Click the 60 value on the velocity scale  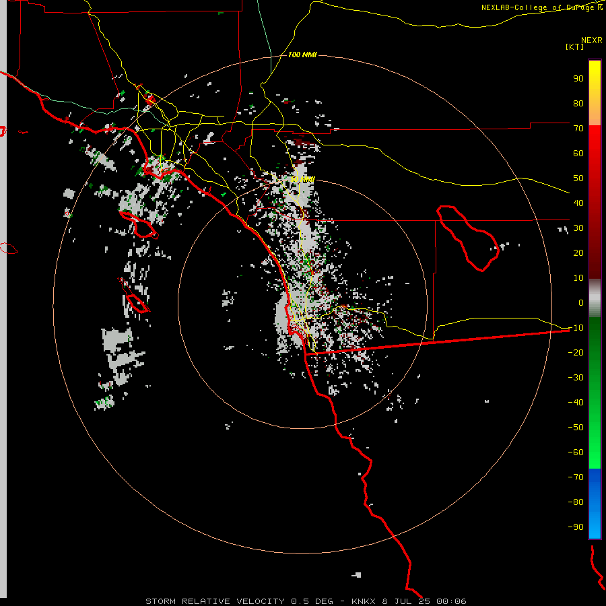coord(578,154)
